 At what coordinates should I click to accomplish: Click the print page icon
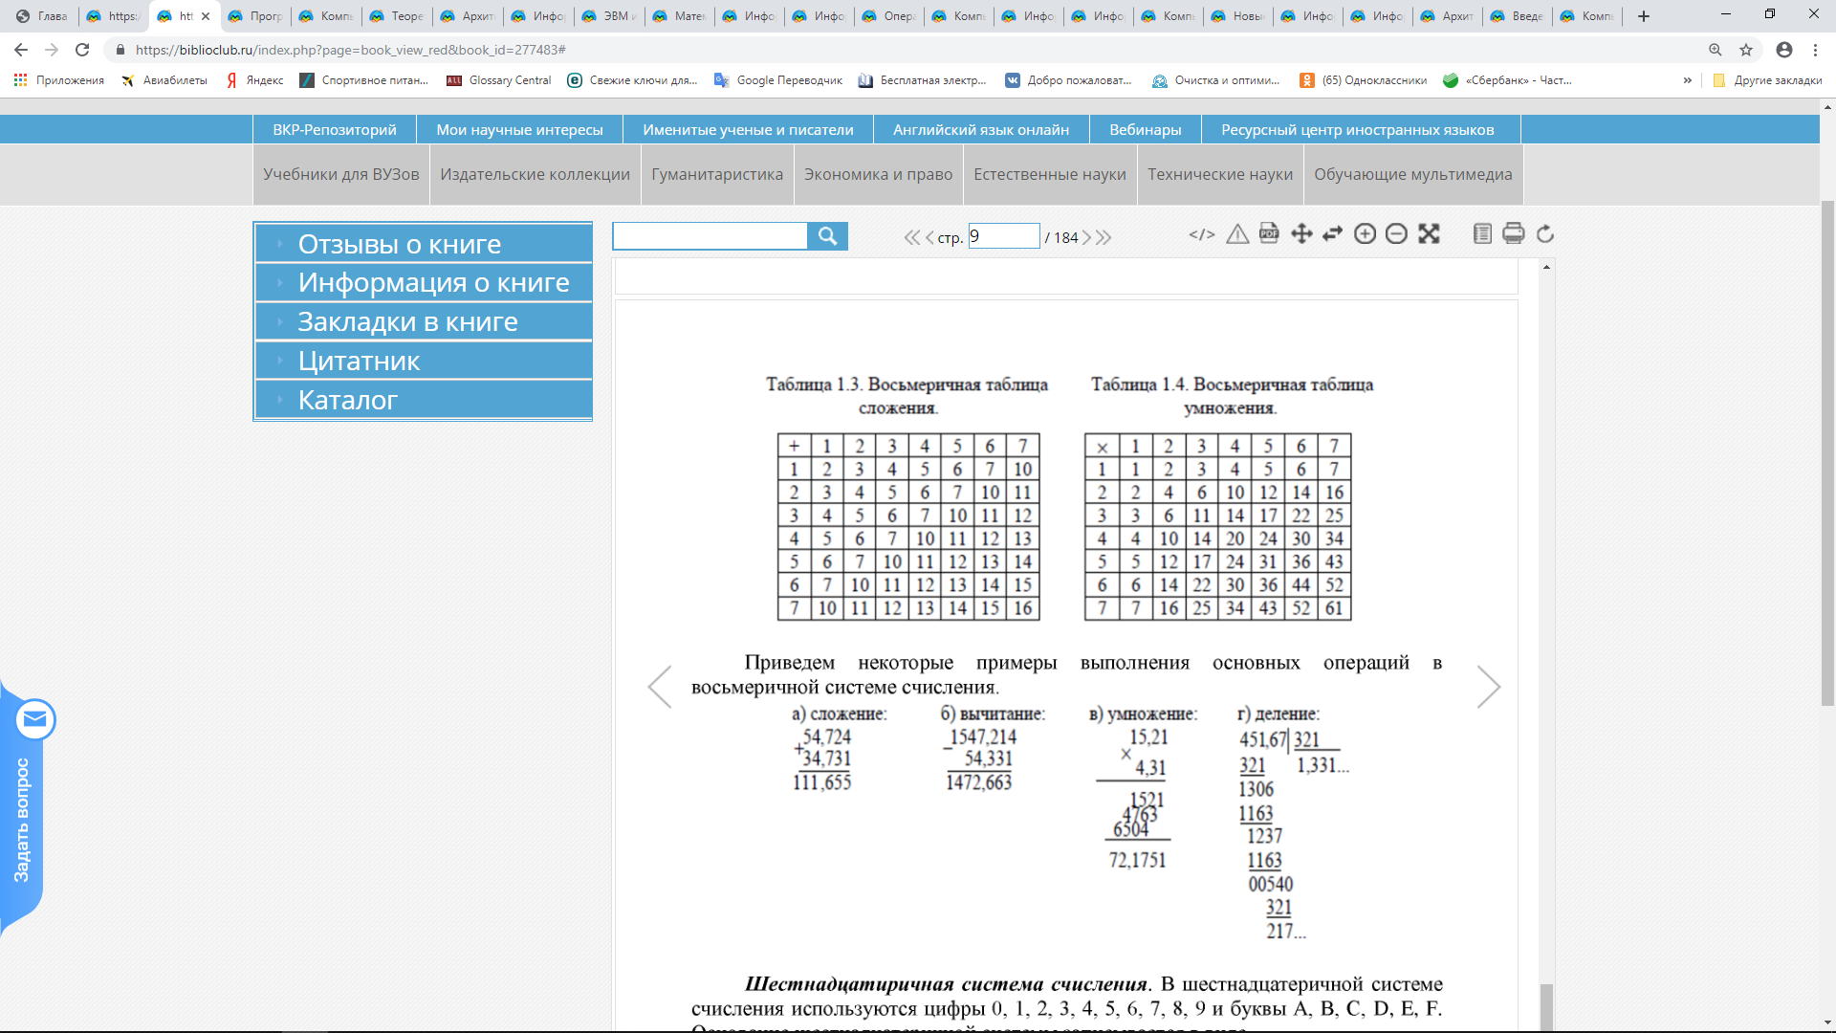click(x=1513, y=234)
